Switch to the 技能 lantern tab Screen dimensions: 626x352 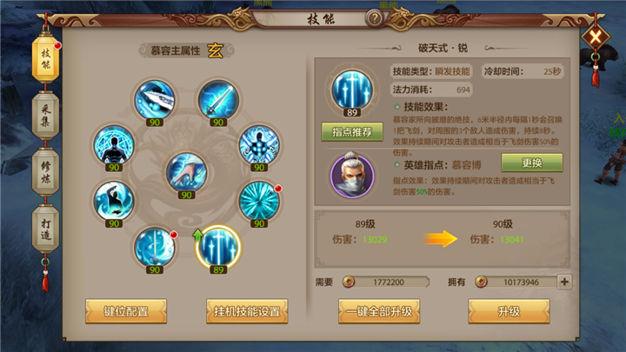click(45, 59)
